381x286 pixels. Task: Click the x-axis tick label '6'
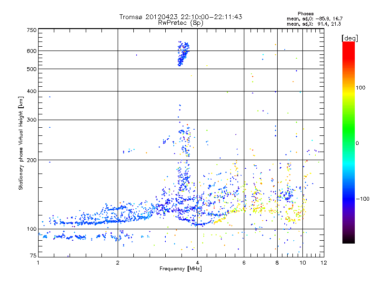[x=244, y=263]
